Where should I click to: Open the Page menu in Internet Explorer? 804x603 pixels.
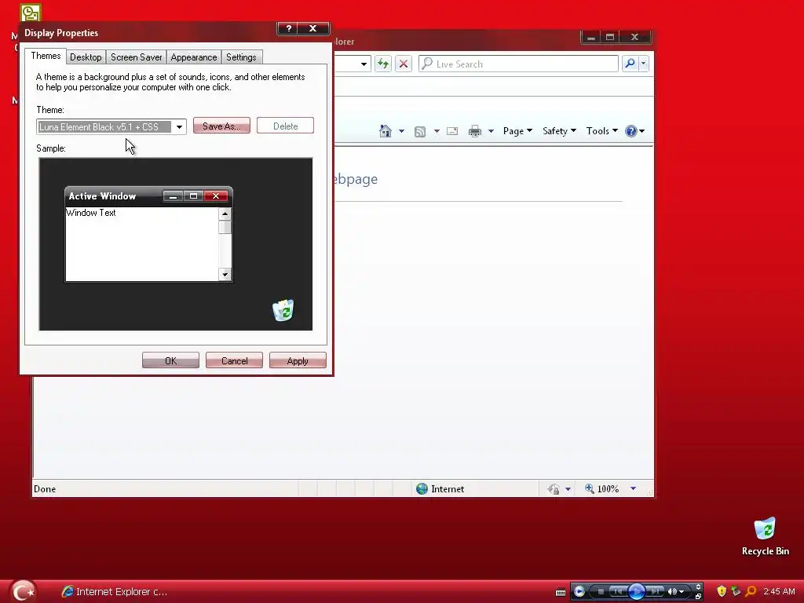(517, 131)
